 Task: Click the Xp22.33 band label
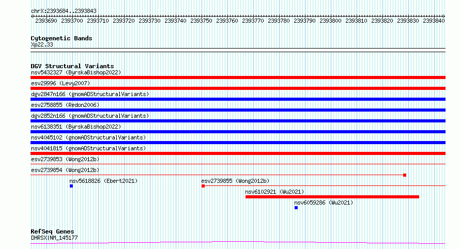point(42,45)
